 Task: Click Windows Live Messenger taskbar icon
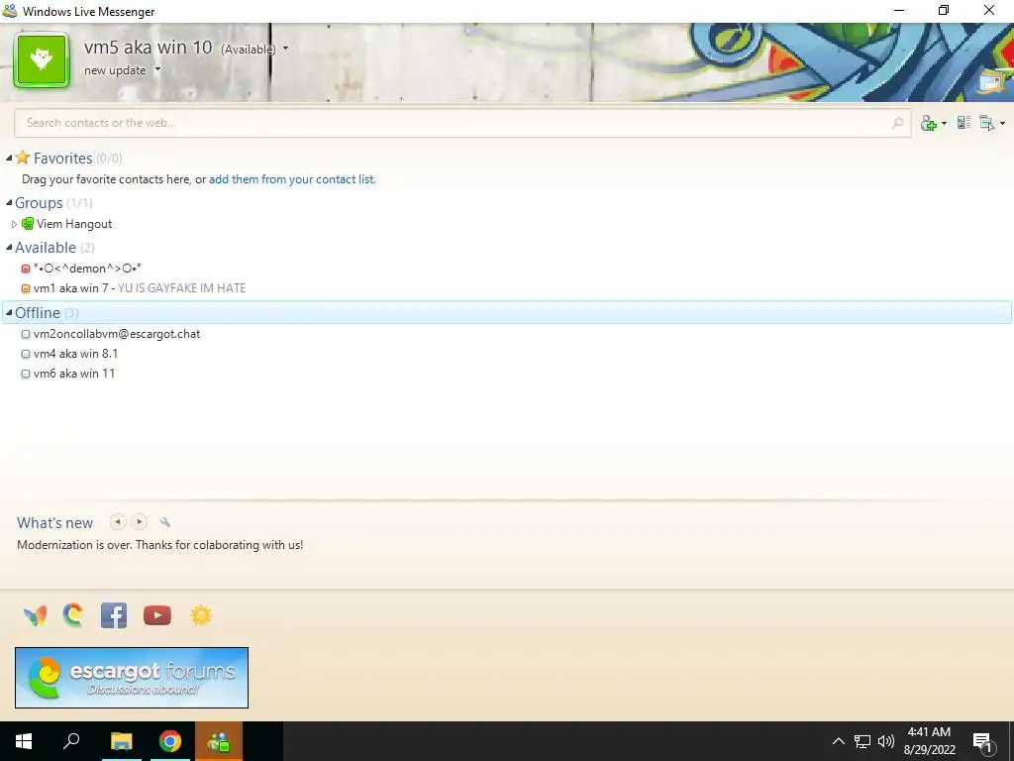219,741
